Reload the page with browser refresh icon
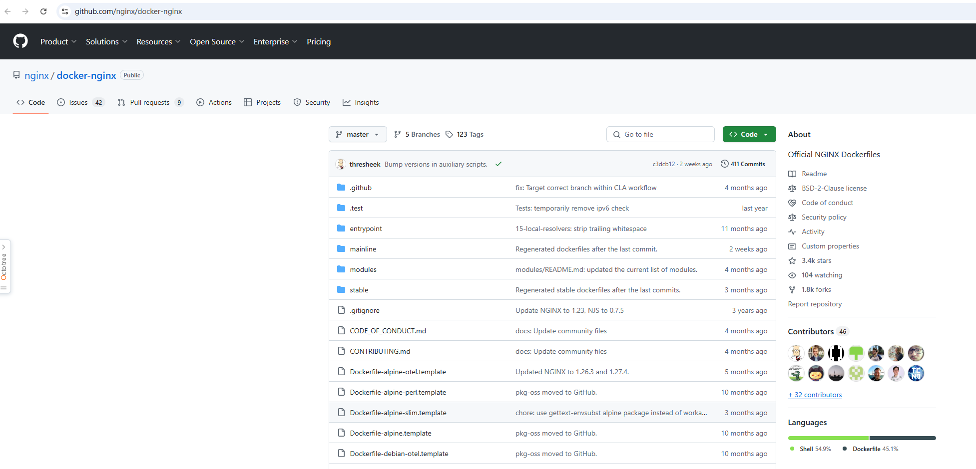Image resolution: width=976 pixels, height=469 pixels. pos(43,11)
